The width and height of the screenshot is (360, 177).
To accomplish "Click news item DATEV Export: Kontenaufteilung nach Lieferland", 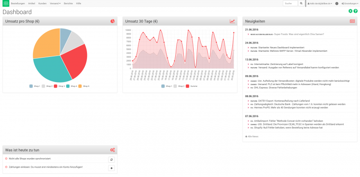I will 284,101.
